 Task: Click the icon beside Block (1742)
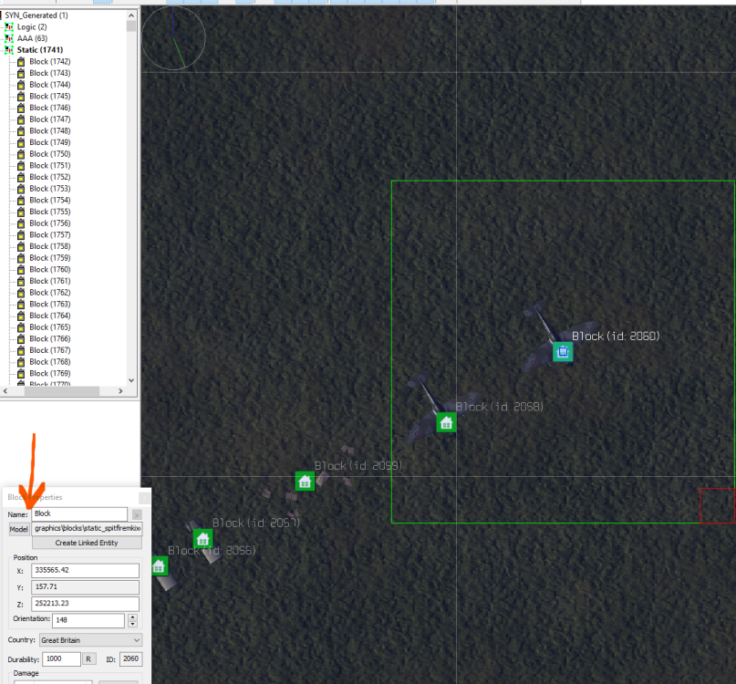(21, 61)
